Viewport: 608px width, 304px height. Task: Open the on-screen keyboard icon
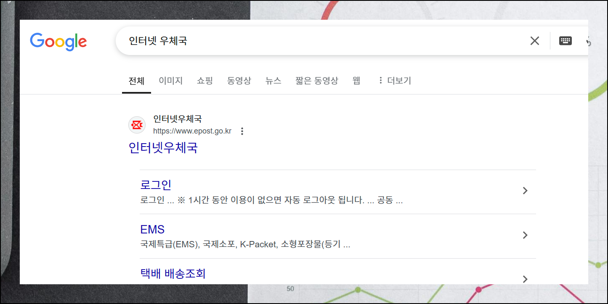[x=566, y=41]
